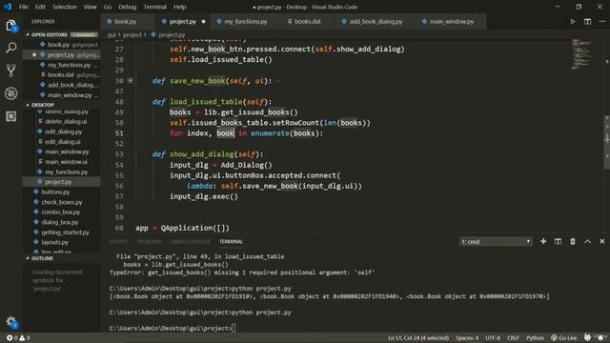The height and width of the screenshot is (343, 610).
Task: Switch to the Output panel tab
Action: pyautogui.click(x=118, y=241)
